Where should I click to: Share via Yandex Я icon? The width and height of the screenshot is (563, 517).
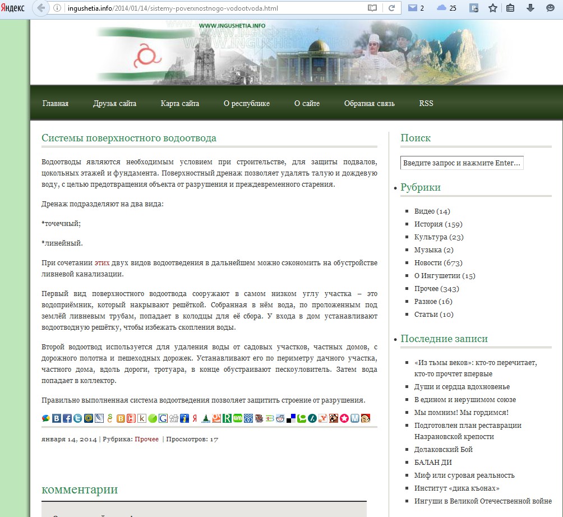[x=195, y=418]
